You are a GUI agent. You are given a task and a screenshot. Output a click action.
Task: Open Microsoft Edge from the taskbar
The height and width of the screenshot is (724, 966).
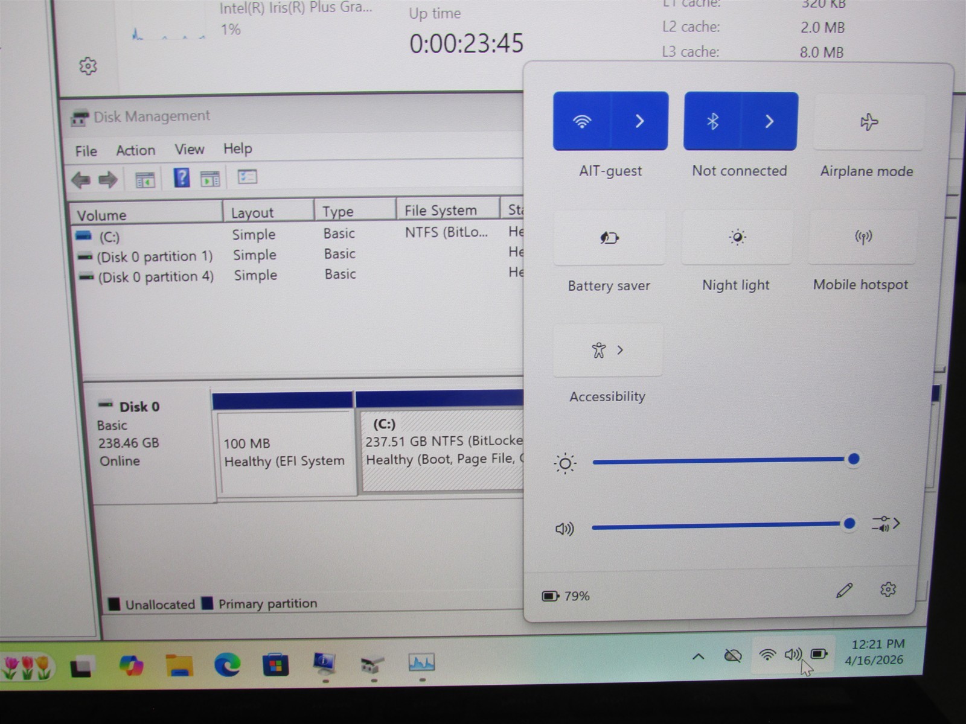(x=228, y=664)
